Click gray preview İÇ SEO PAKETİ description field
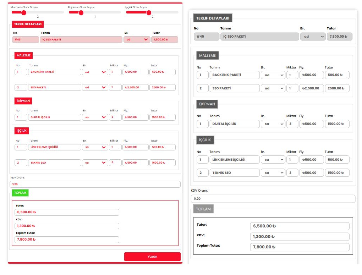362x275 pixels. pos(260,37)
